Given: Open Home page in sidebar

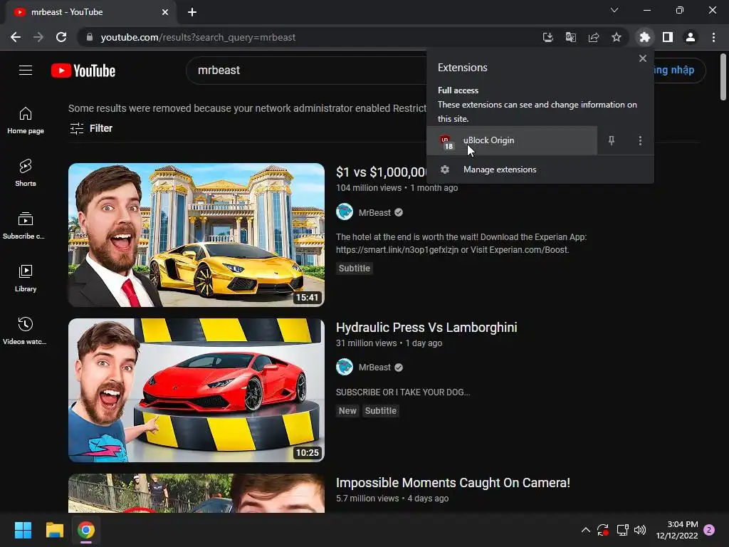Looking at the screenshot, I should (x=26, y=120).
